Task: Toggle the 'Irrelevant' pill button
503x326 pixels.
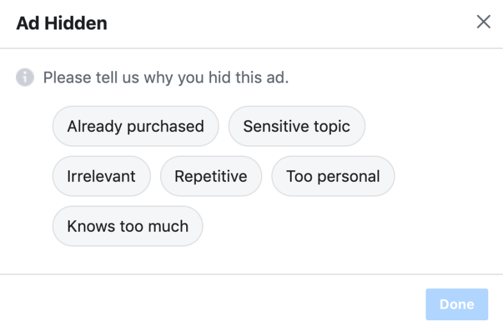Action: 101,176
